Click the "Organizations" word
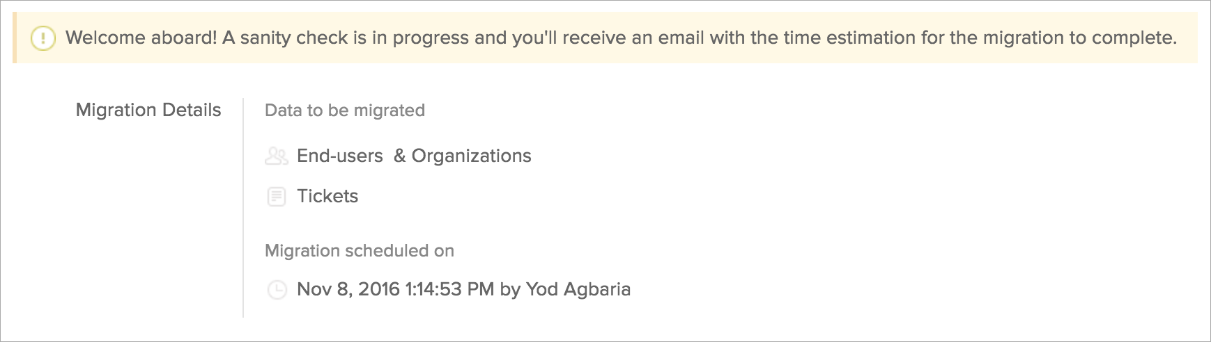The width and height of the screenshot is (1211, 342). tap(472, 156)
